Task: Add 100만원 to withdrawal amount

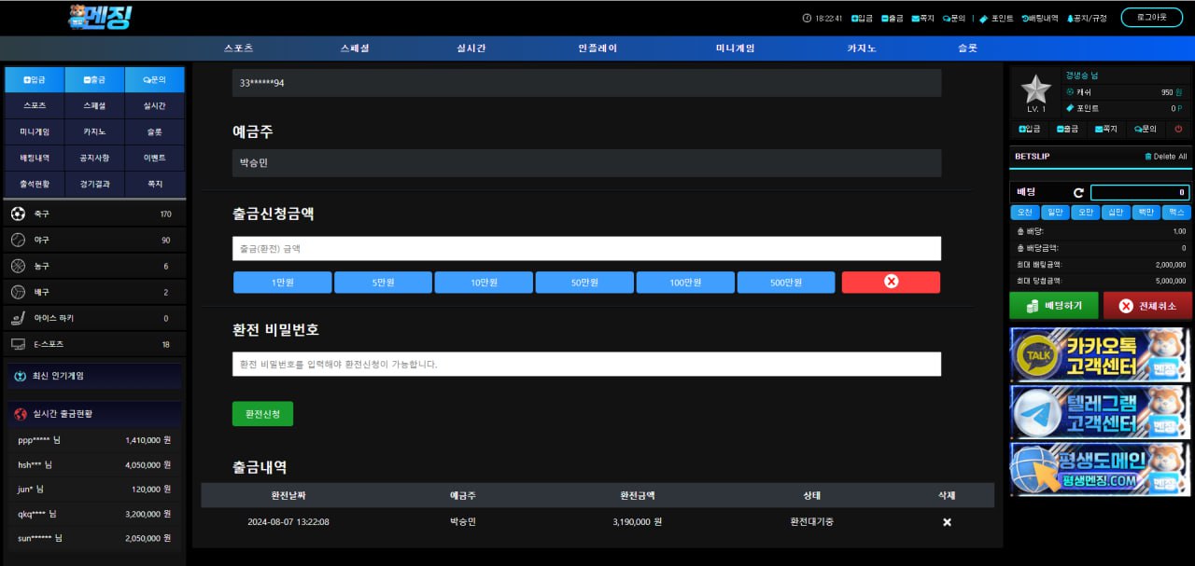Action: pos(685,283)
